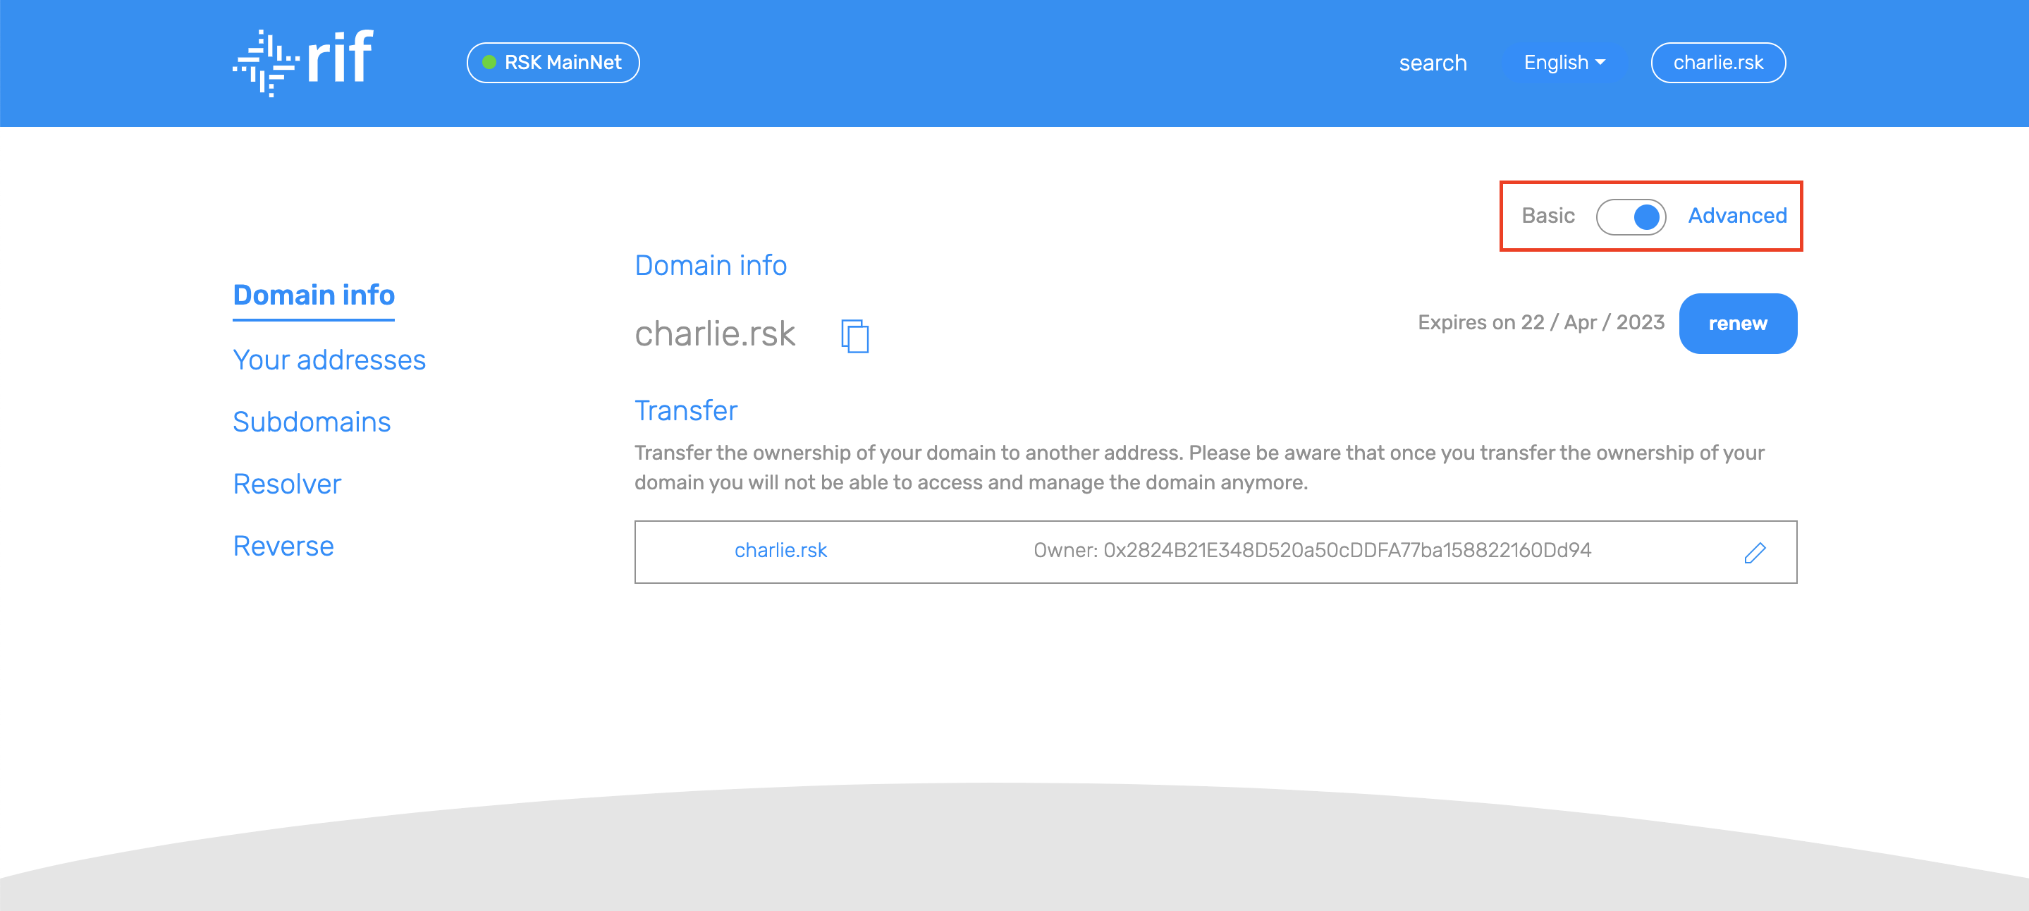The width and height of the screenshot is (2029, 911).
Task: Click the search icon in the top navigation
Action: tap(1434, 62)
